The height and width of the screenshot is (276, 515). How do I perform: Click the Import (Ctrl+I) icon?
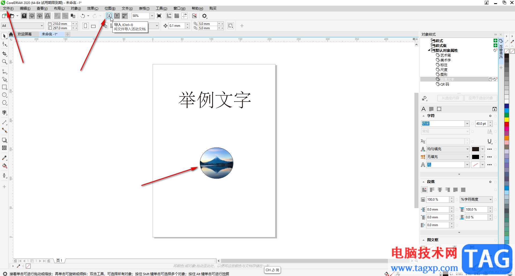(109, 16)
